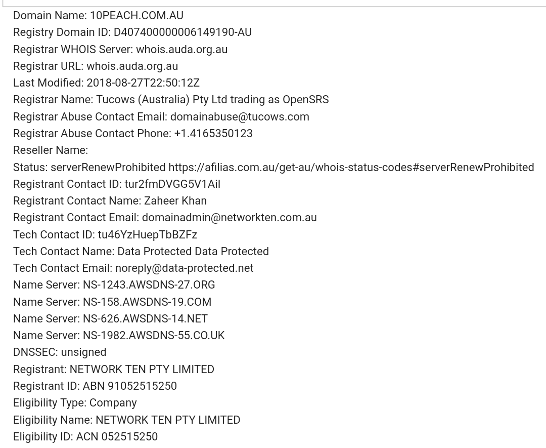Click name server NS-1982.AWSDNS-55.CO.UK
This screenshot has height=448, width=546.
coord(154,336)
